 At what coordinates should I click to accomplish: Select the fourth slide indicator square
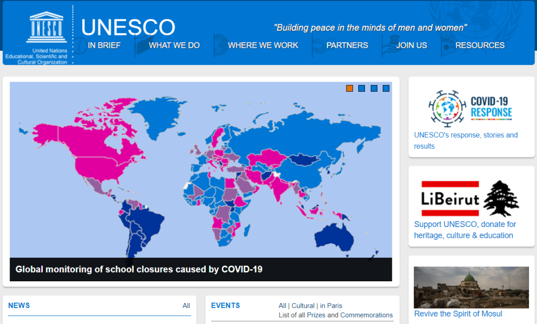pos(386,88)
